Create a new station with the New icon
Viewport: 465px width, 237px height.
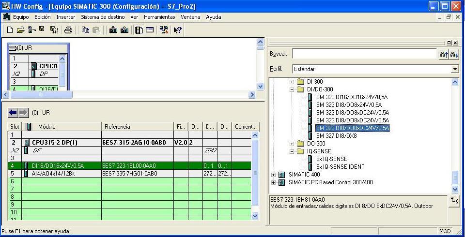coord(10,30)
